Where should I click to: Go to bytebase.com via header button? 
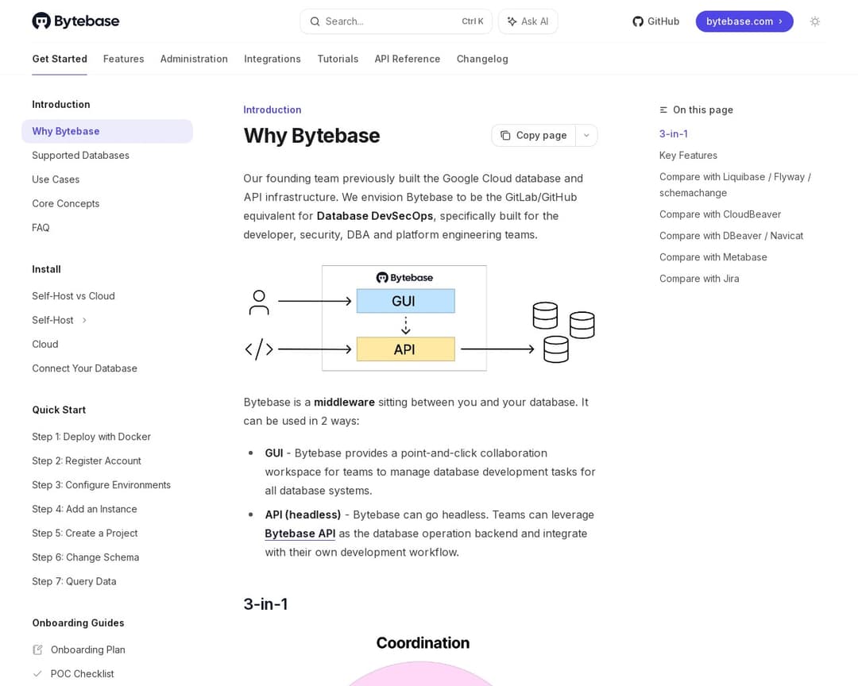[744, 21]
